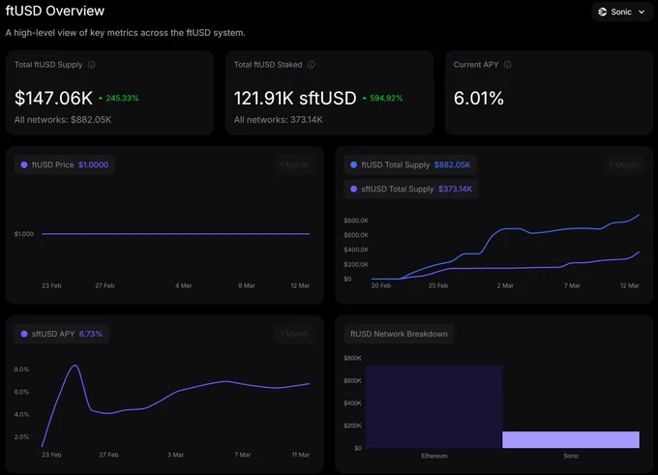Image resolution: width=658 pixels, height=475 pixels.
Task: Click the info icon next to Total ftUSD Supply
Action: 92,65
